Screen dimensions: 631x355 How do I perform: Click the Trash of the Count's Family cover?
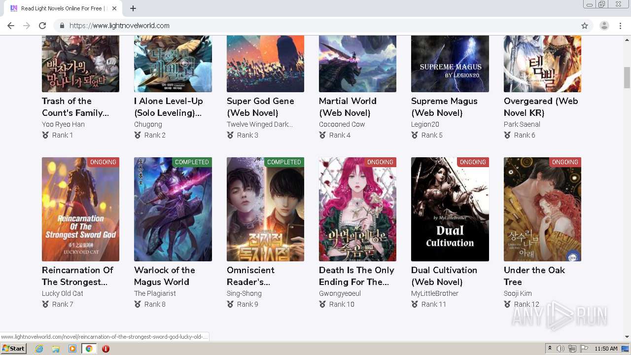click(x=80, y=64)
